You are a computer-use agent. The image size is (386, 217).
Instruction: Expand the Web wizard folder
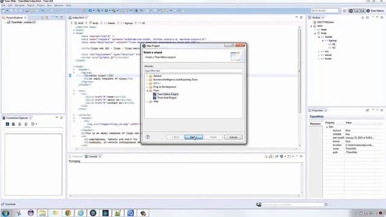(147, 101)
